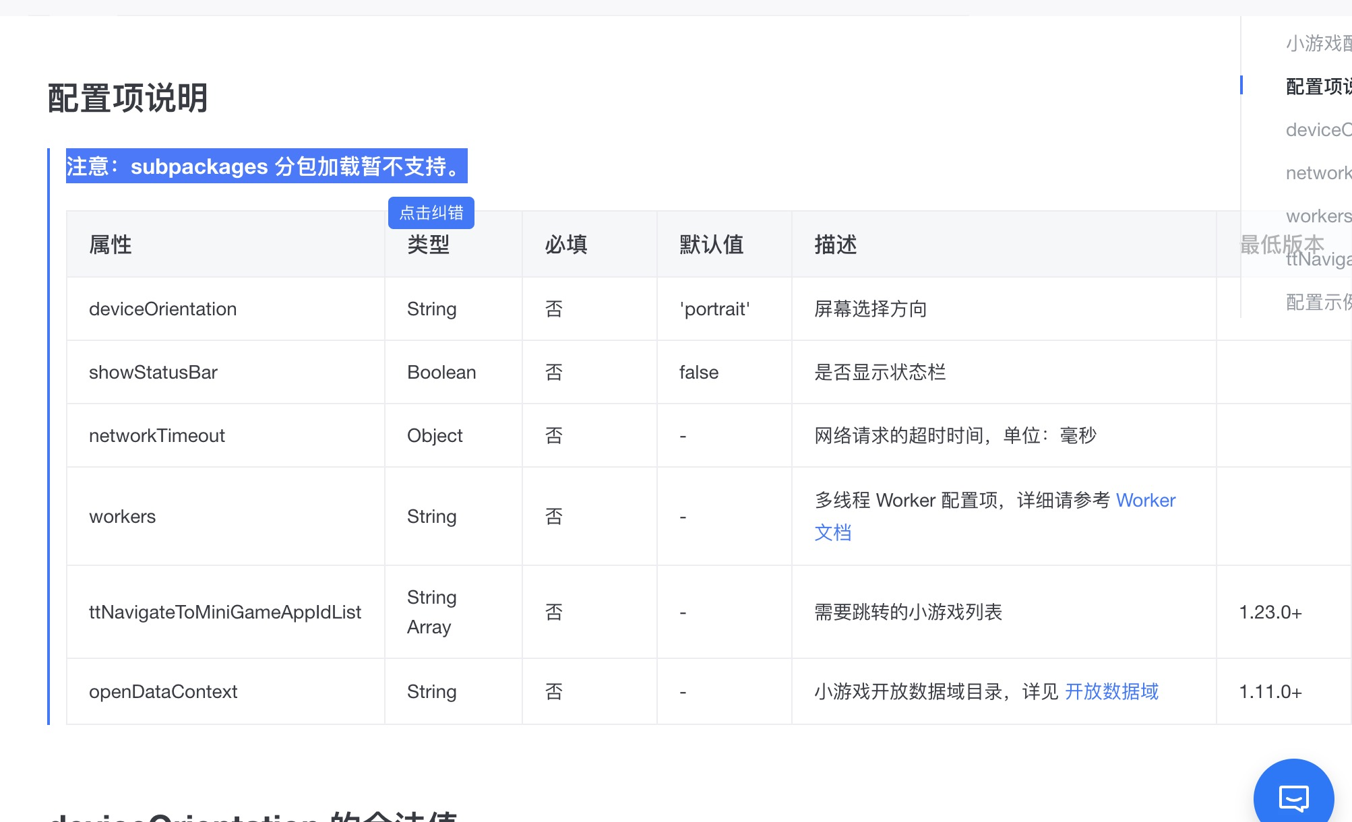Image resolution: width=1352 pixels, height=822 pixels.
Task: Jump to 配置项说明 in sidebar outline
Action: coord(1318,86)
